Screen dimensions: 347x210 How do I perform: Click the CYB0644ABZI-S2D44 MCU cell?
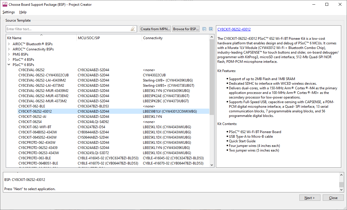click(93, 132)
